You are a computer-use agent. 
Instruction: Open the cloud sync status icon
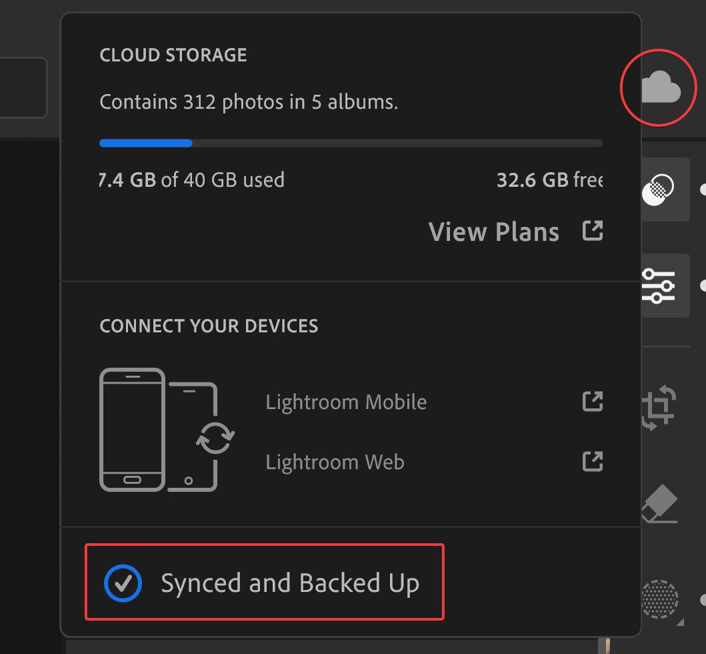click(x=659, y=87)
